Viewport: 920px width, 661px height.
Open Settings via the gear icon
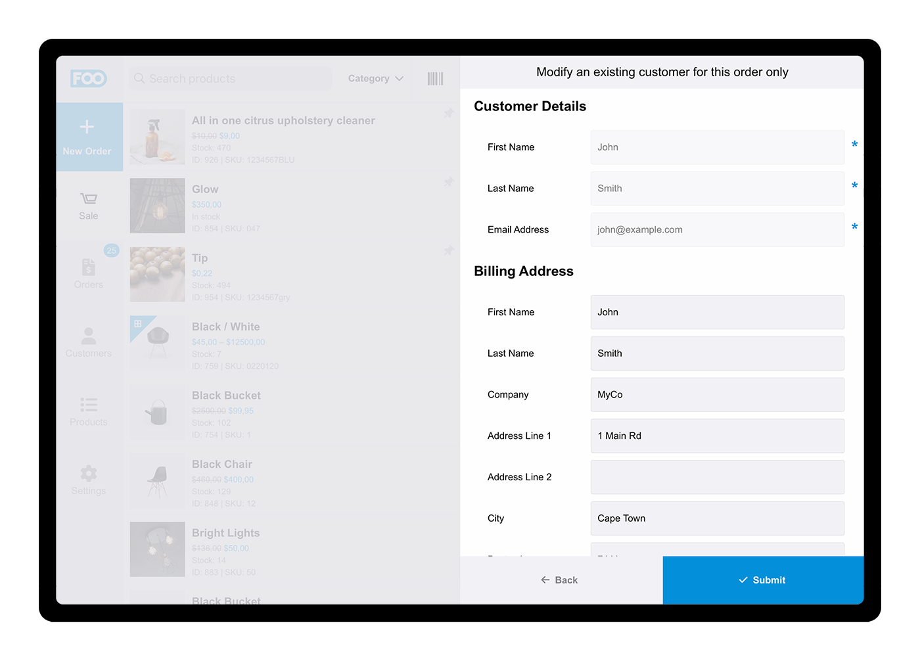89,480
